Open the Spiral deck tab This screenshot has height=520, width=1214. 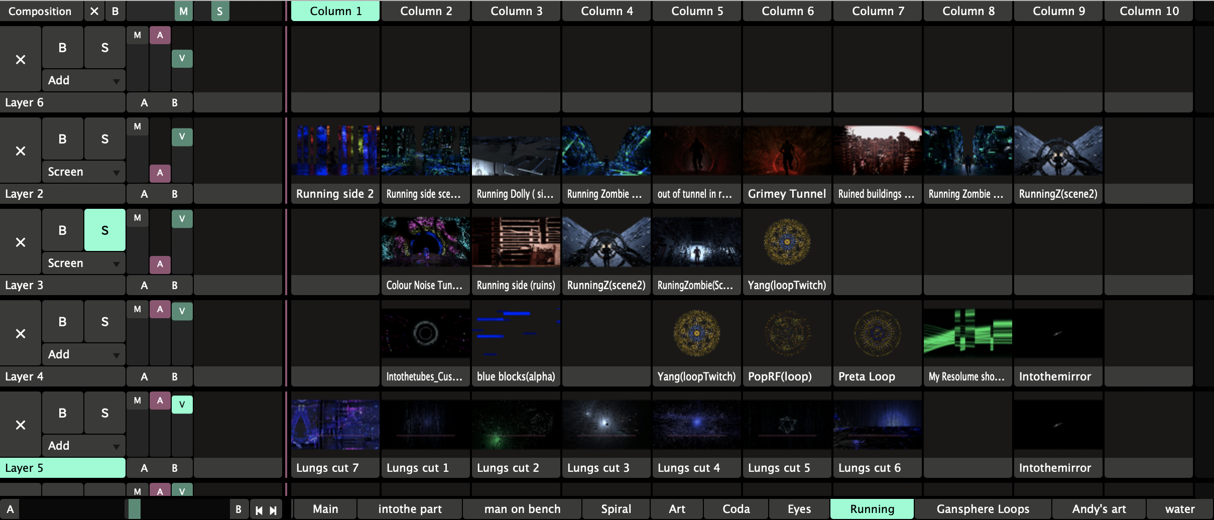click(x=616, y=509)
